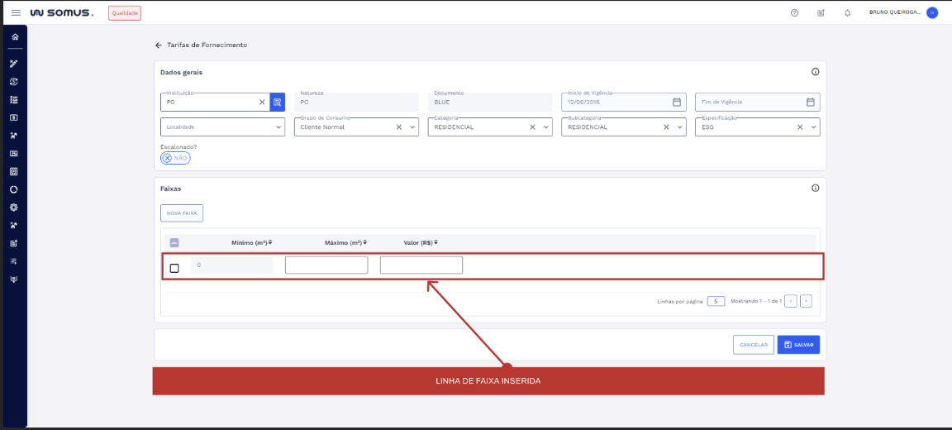
Task: Click the Faixas section info icon
Action: 815,188
